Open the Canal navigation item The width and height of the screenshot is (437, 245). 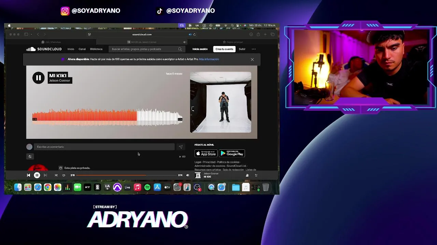coord(82,49)
